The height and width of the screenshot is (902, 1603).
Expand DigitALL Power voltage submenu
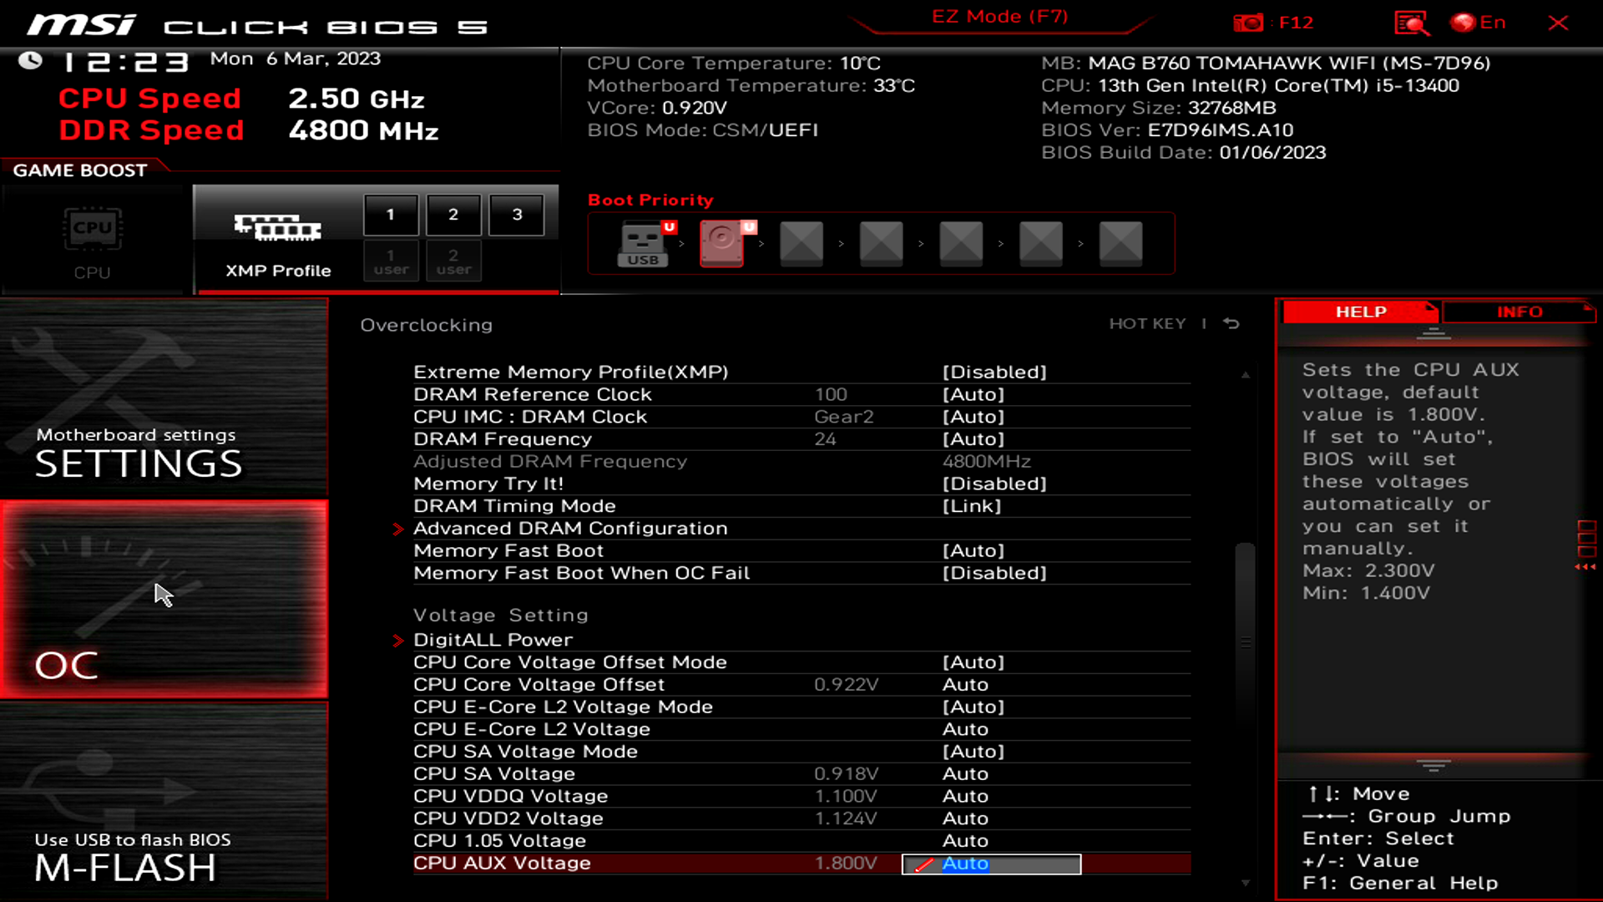pos(493,639)
